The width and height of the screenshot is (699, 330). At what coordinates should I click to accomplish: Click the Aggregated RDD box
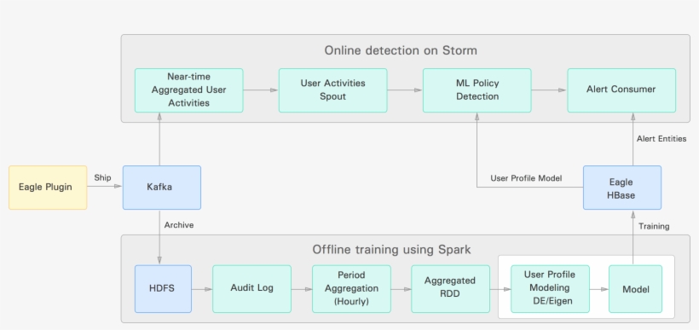coord(450,288)
